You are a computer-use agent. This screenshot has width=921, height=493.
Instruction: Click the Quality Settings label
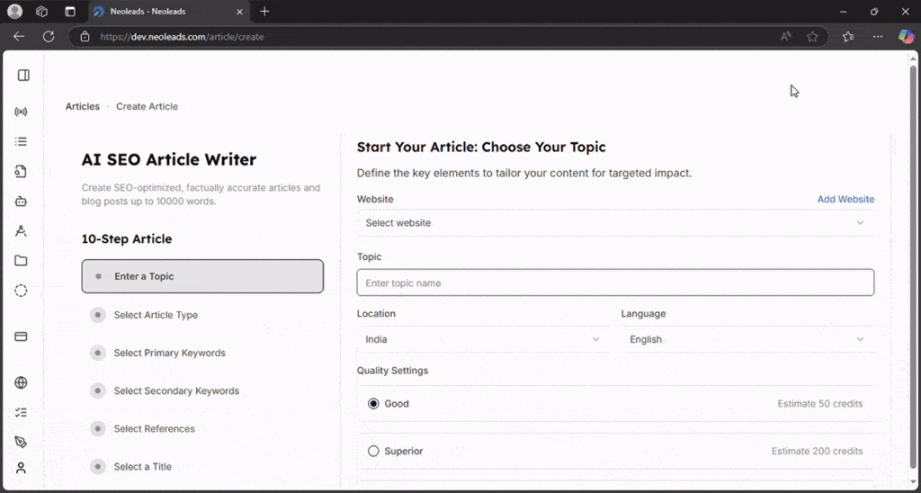click(x=392, y=371)
